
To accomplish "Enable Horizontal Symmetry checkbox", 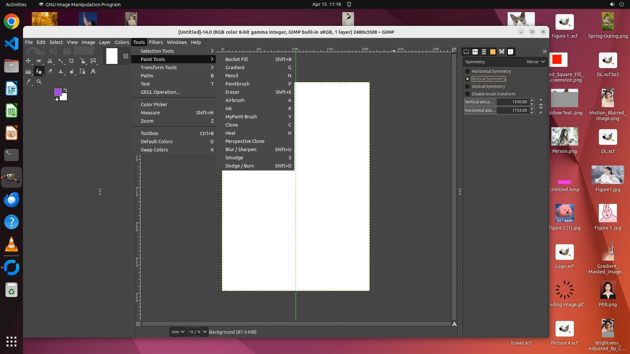I will tap(468, 71).
